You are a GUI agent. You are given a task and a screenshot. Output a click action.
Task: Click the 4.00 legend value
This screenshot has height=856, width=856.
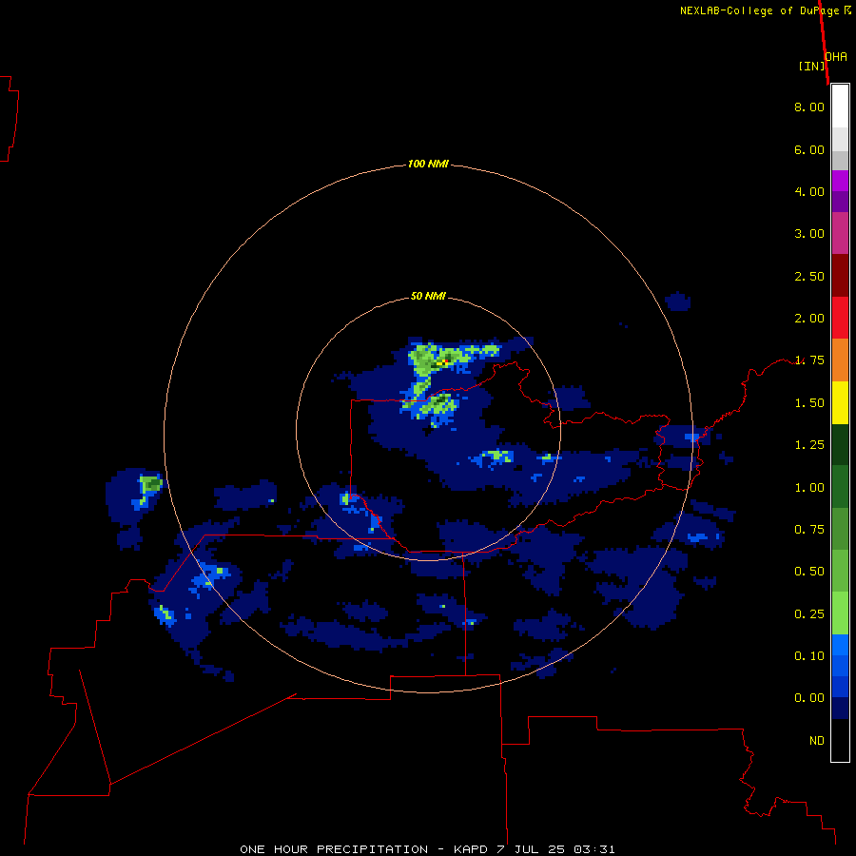[809, 191]
